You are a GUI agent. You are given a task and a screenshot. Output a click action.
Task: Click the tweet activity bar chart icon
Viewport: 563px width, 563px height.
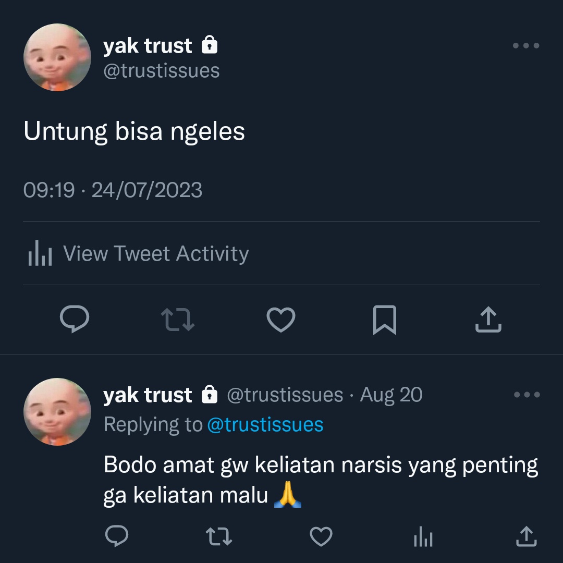(40, 253)
